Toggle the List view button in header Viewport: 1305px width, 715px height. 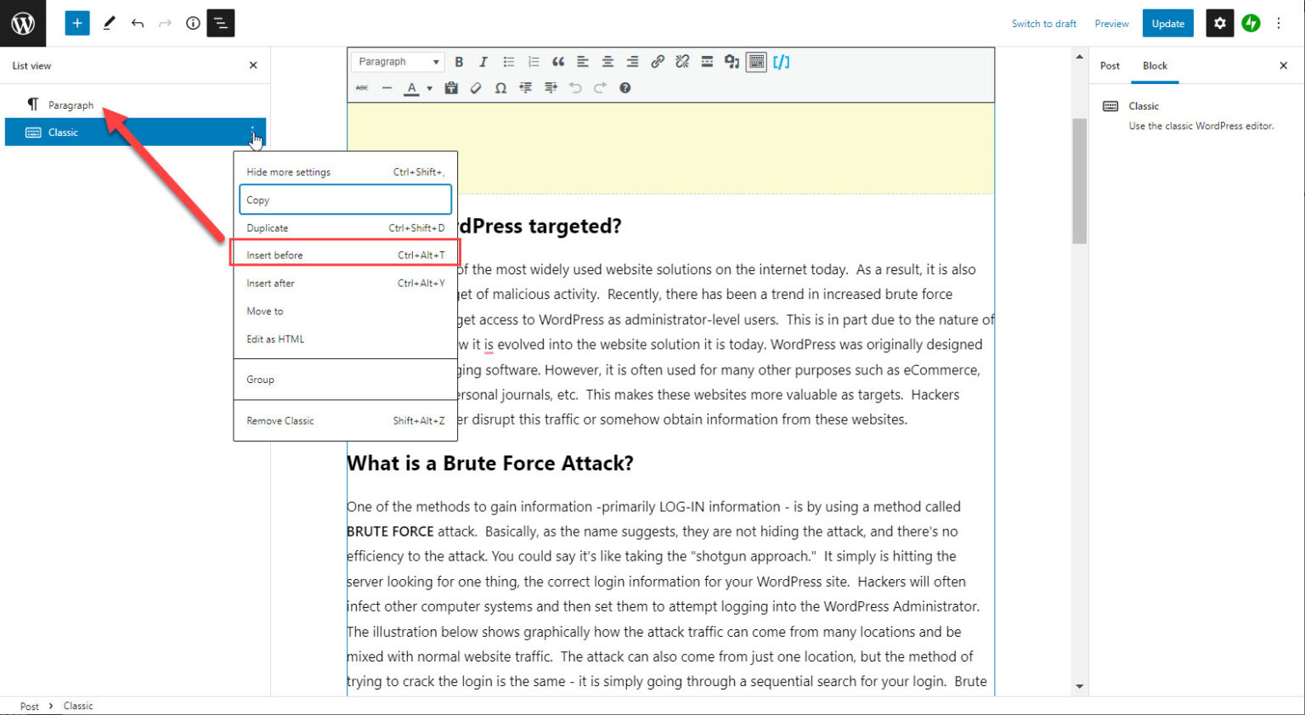pyautogui.click(x=221, y=23)
